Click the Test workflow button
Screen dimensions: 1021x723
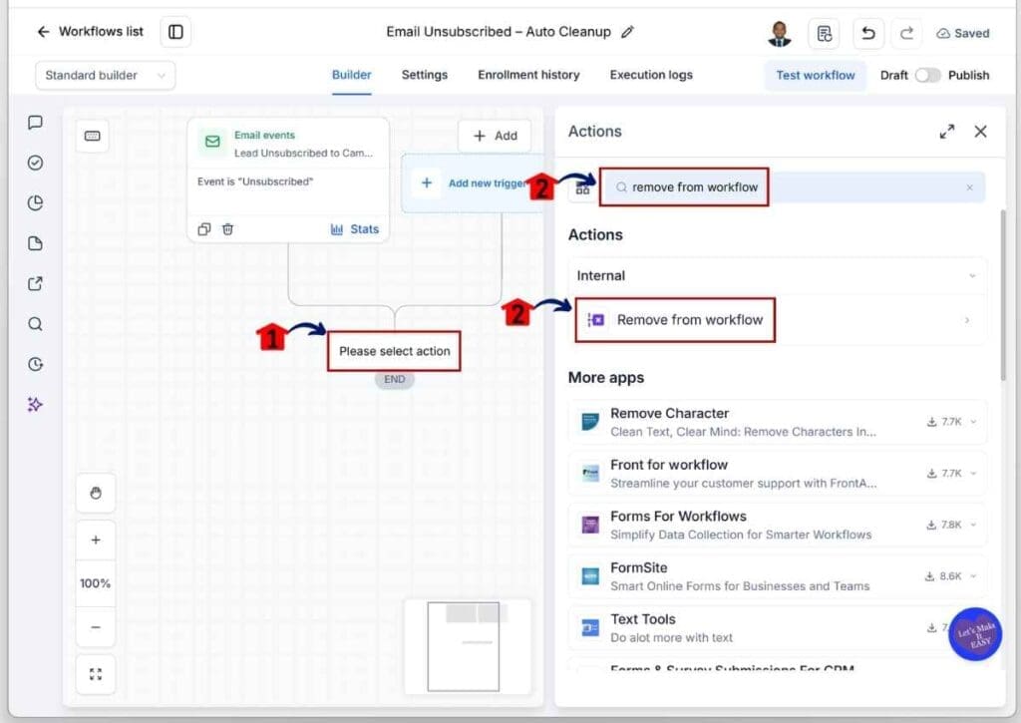click(x=816, y=76)
